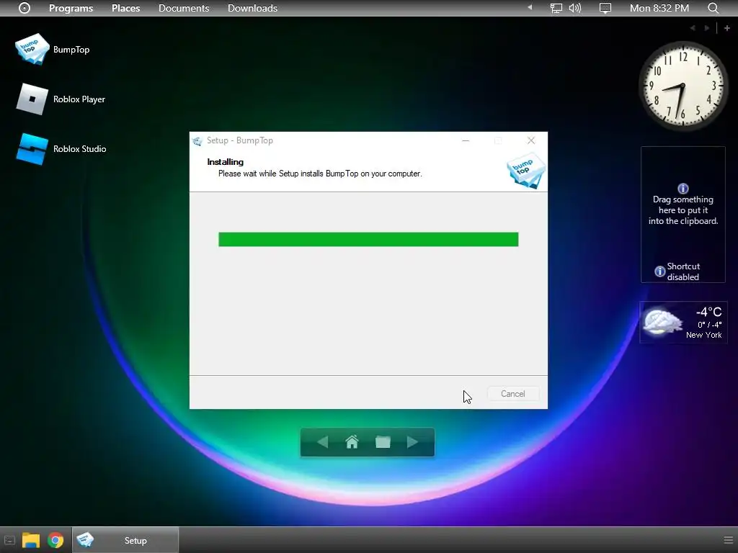Click show desktop icon in taskbar

(9, 541)
